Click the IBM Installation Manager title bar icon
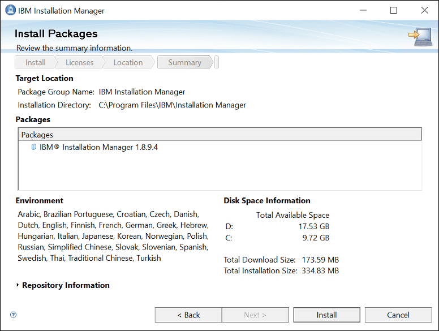 pyautogui.click(x=11, y=10)
